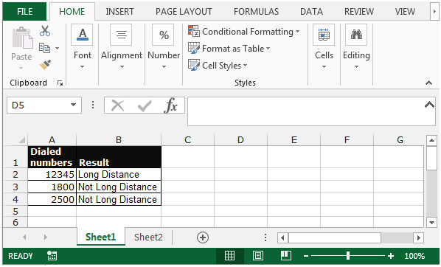Open the Cell Styles dropdown

point(245,66)
